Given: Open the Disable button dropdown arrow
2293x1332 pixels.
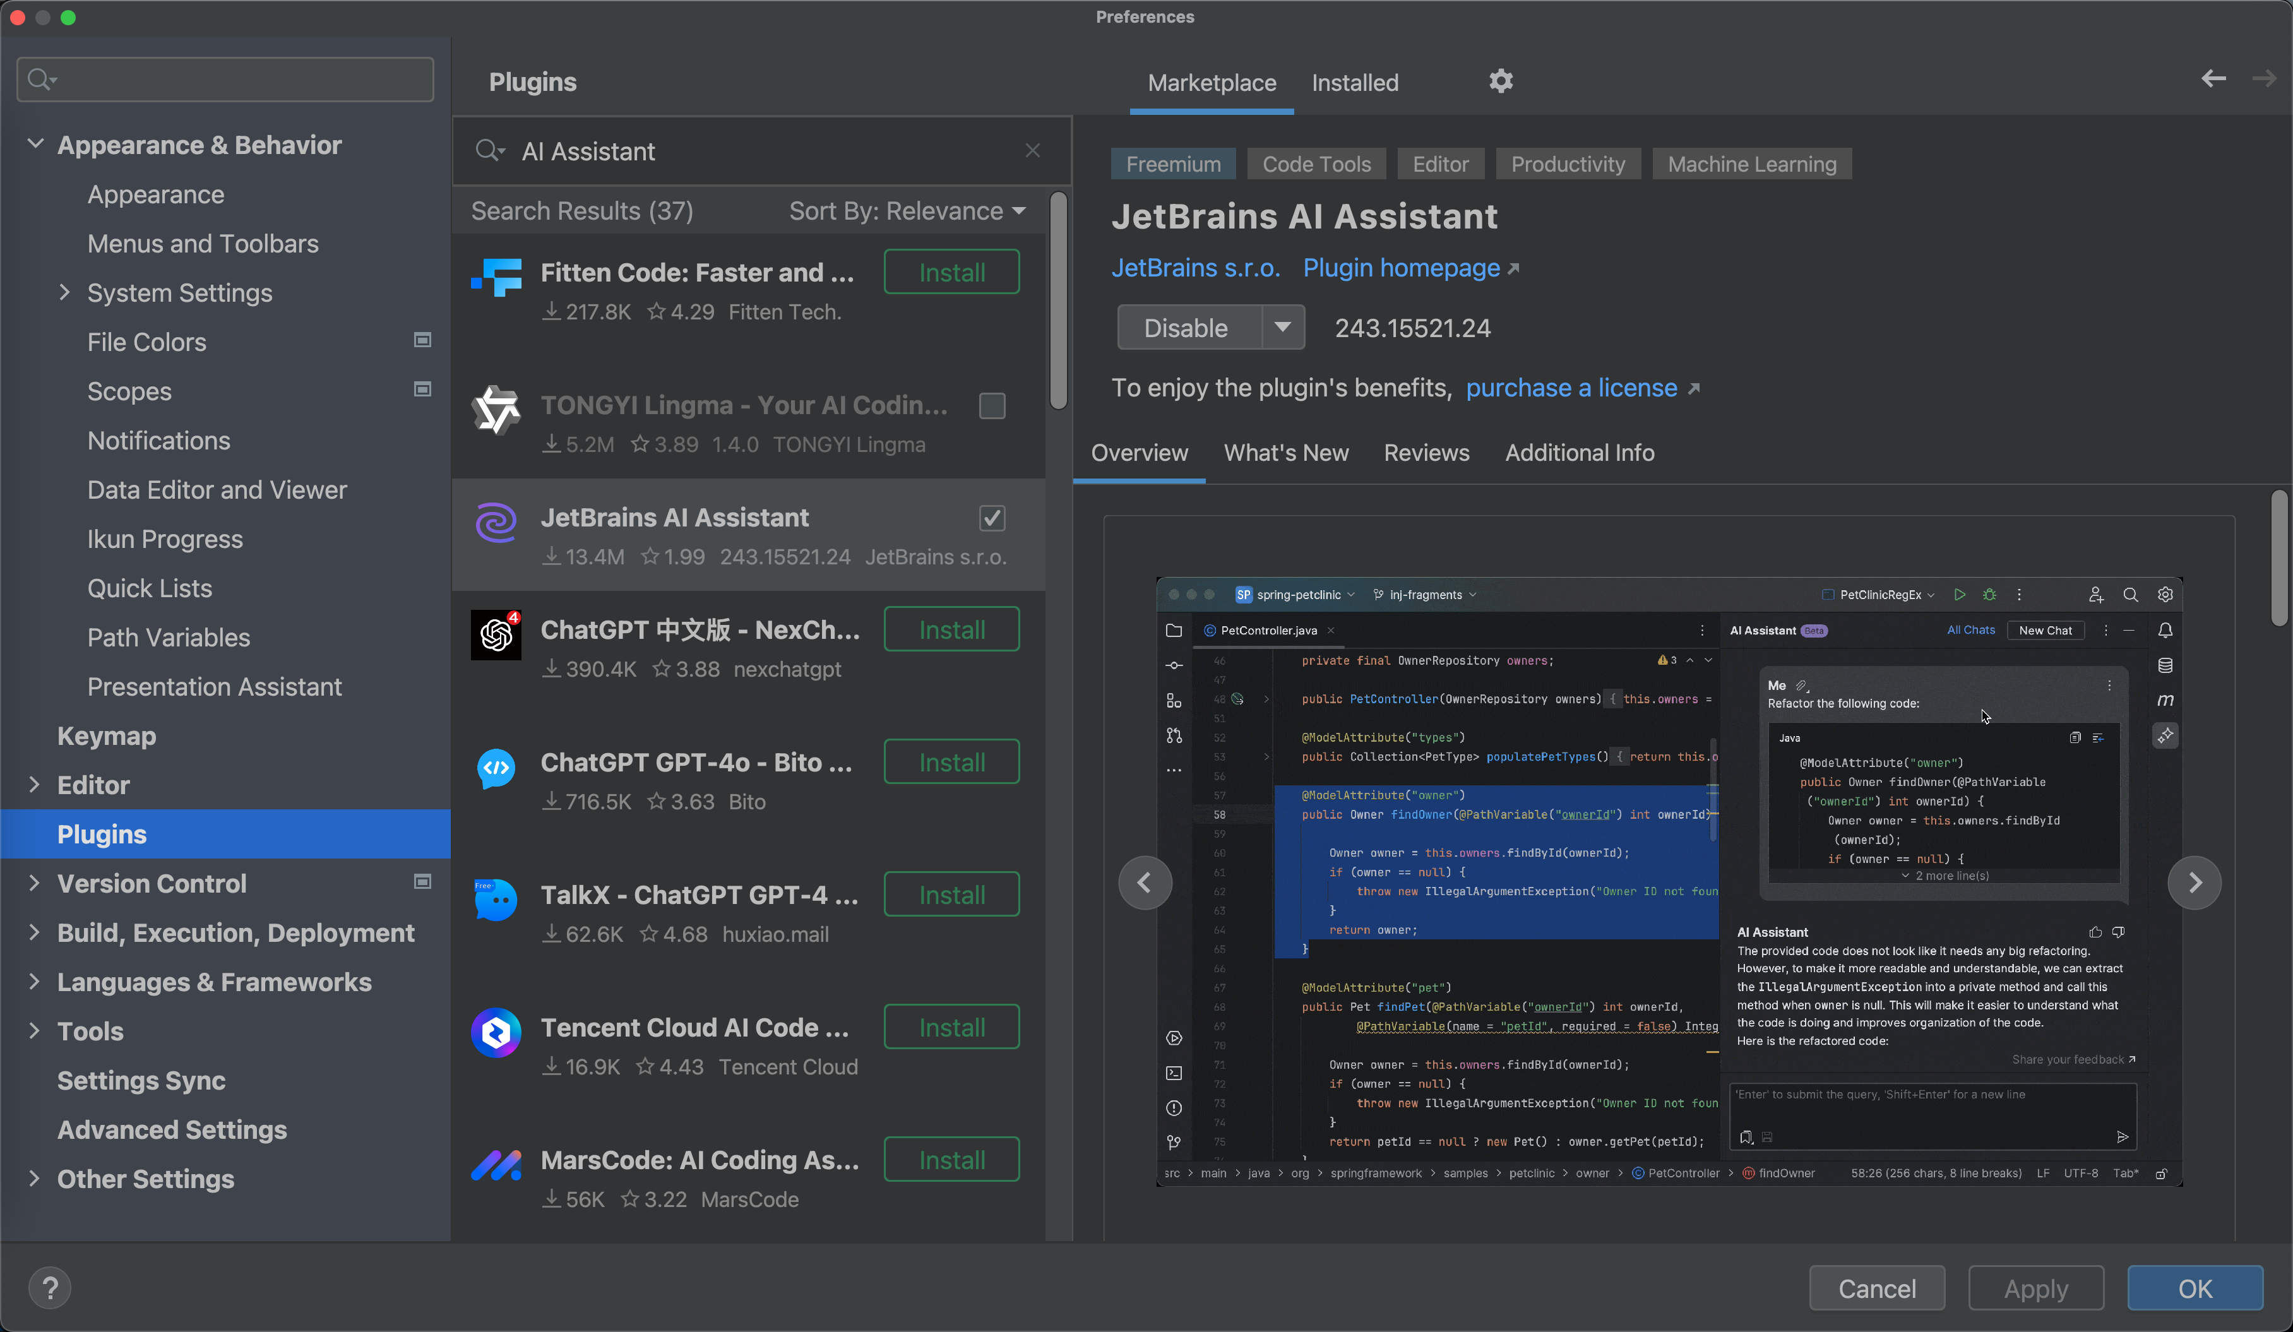Looking at the screenshot, I should tap(1283, 326).
